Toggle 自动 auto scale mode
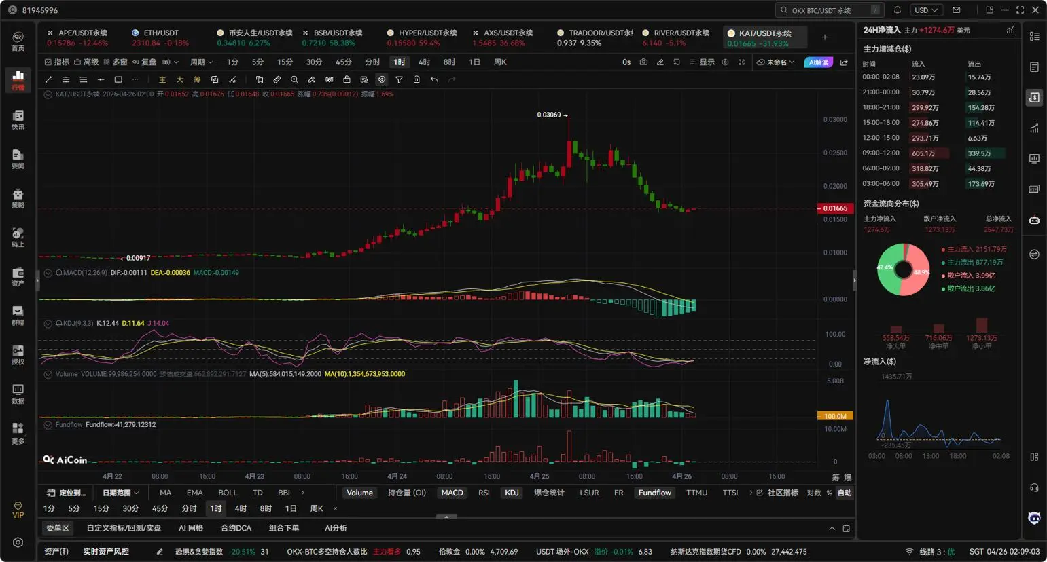The image size is (1047, 562). [x=845, y=493]
